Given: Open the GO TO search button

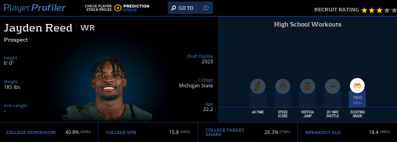Looking at the screenshot, I should pyautogui.click(x=183, y=8).
